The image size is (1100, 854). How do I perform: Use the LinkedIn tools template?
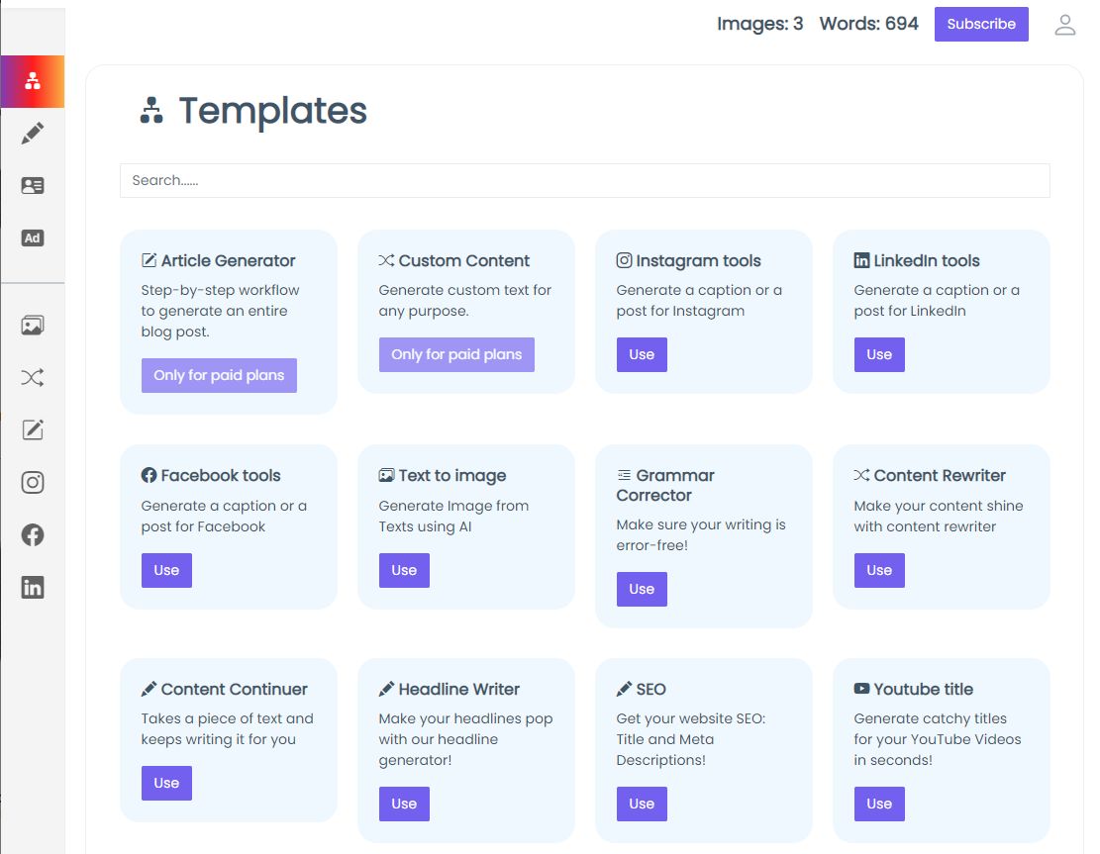click(x=879, y=355)
